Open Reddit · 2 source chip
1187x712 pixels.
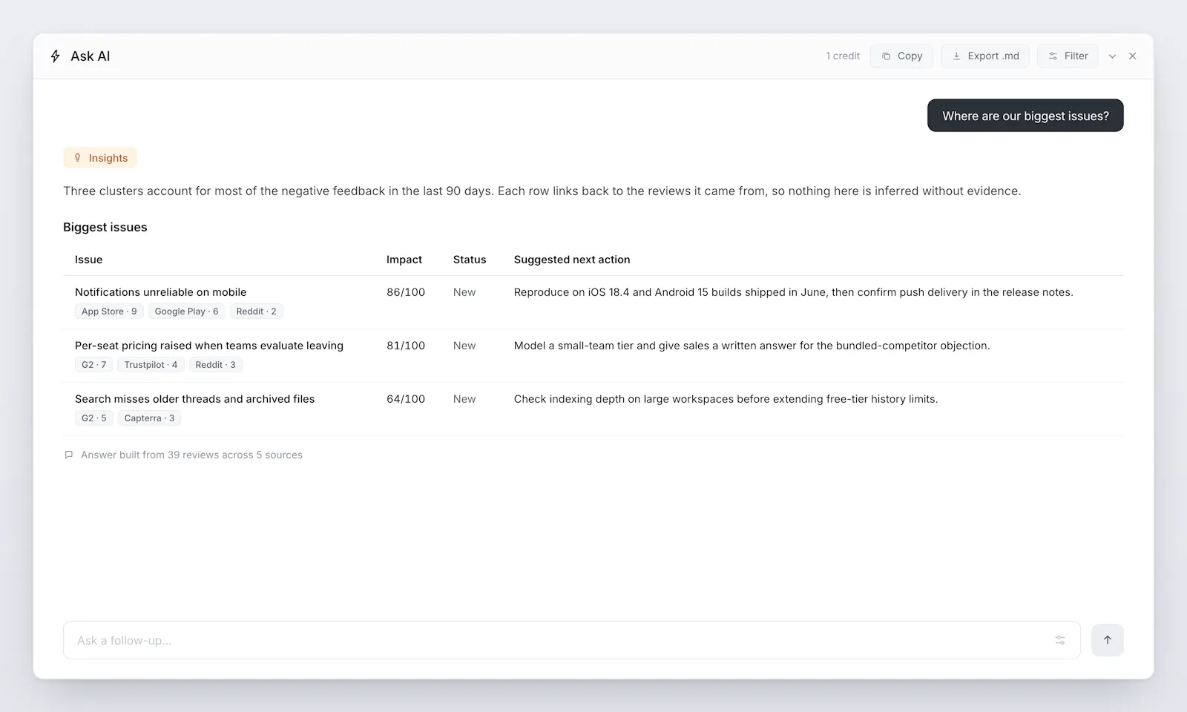click(x=256, y=311)
